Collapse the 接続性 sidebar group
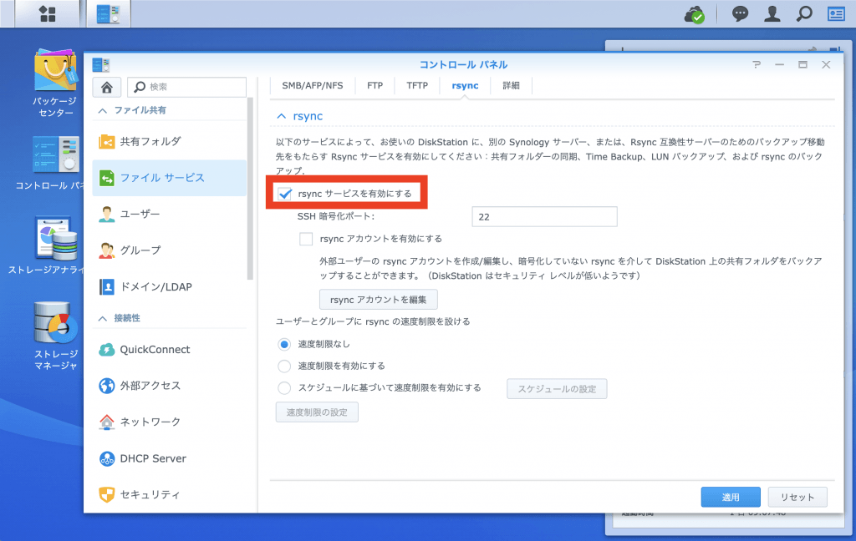Image resolution: width=856 pixels, height=541 pixels. (104, 318)
